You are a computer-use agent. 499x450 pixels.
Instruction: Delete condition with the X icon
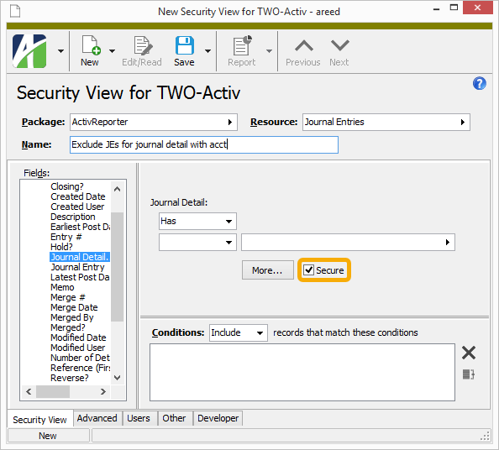[469, 353]
